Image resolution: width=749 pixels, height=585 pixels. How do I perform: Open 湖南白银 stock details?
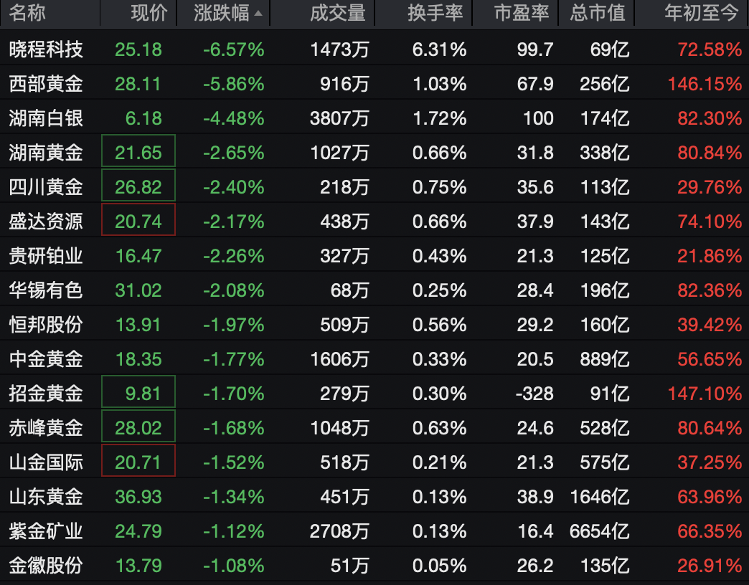(x=46, y=118)
